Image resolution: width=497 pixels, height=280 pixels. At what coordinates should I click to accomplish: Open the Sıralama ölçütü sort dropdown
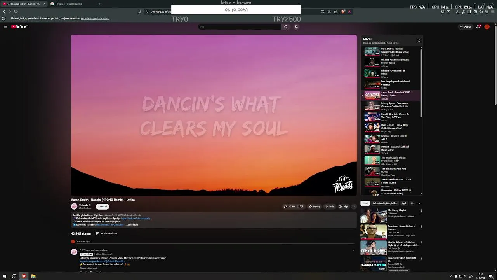coord(107,233)
